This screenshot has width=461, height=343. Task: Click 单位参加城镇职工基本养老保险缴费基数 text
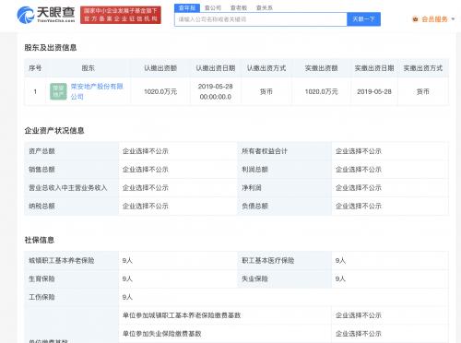pos(182,315)
